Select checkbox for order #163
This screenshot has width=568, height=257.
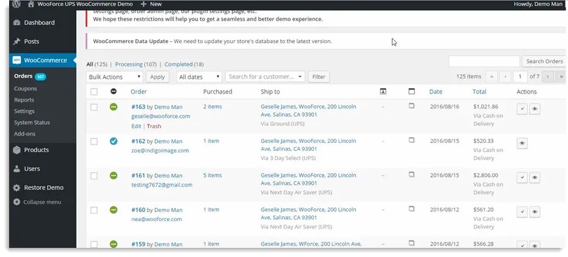point(94,107)
